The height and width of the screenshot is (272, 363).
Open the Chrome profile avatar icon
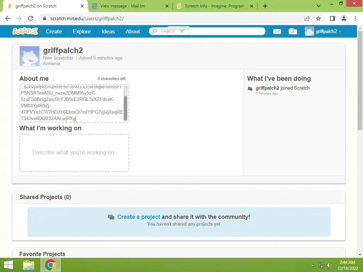tap(344, 18)
